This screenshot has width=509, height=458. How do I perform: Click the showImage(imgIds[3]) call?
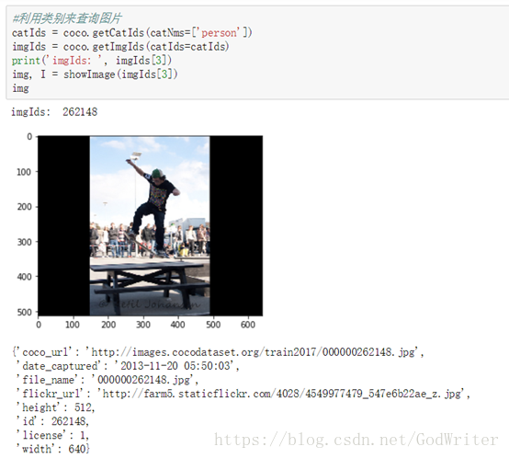point(120,74)
